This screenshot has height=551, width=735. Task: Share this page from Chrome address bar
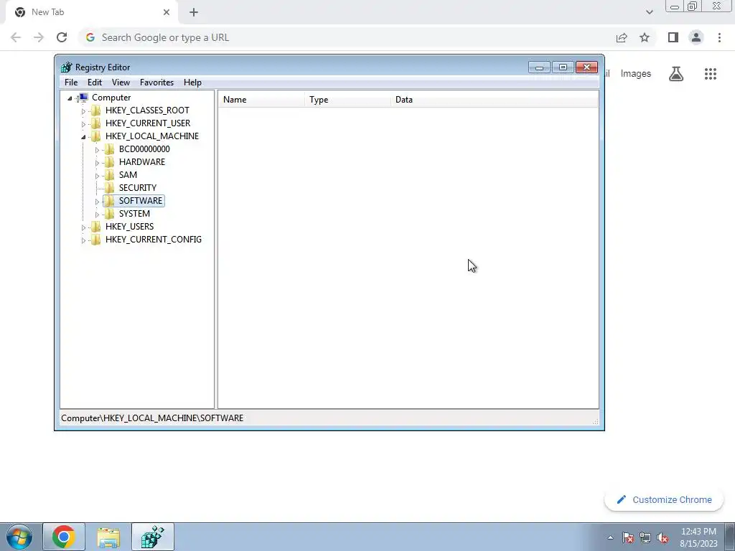[x=622, y=37]
